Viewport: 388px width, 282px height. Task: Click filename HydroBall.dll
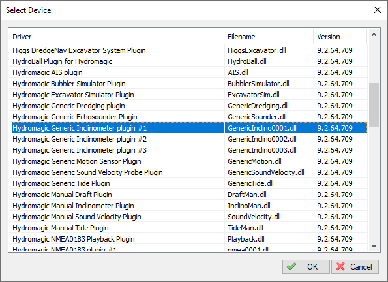coord(247,61)
